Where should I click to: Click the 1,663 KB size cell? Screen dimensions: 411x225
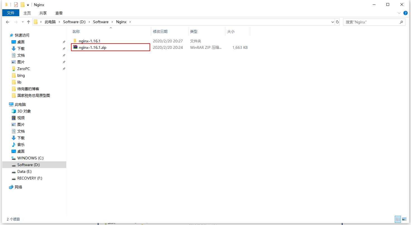tap(240, 47)
